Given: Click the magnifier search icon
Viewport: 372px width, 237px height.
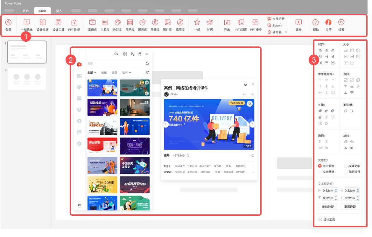Looking at the screenshot, I should 147,64.
